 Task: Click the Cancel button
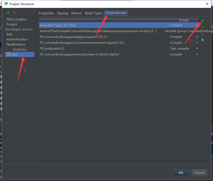pyautogui.click(x=199, y=173)
